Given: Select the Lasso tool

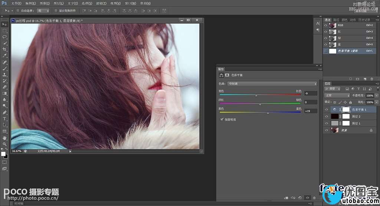Looking at the screenshot, I should pos(4,37).
